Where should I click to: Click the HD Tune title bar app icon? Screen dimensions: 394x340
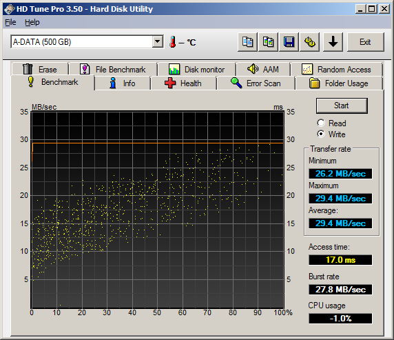(10, 10)
